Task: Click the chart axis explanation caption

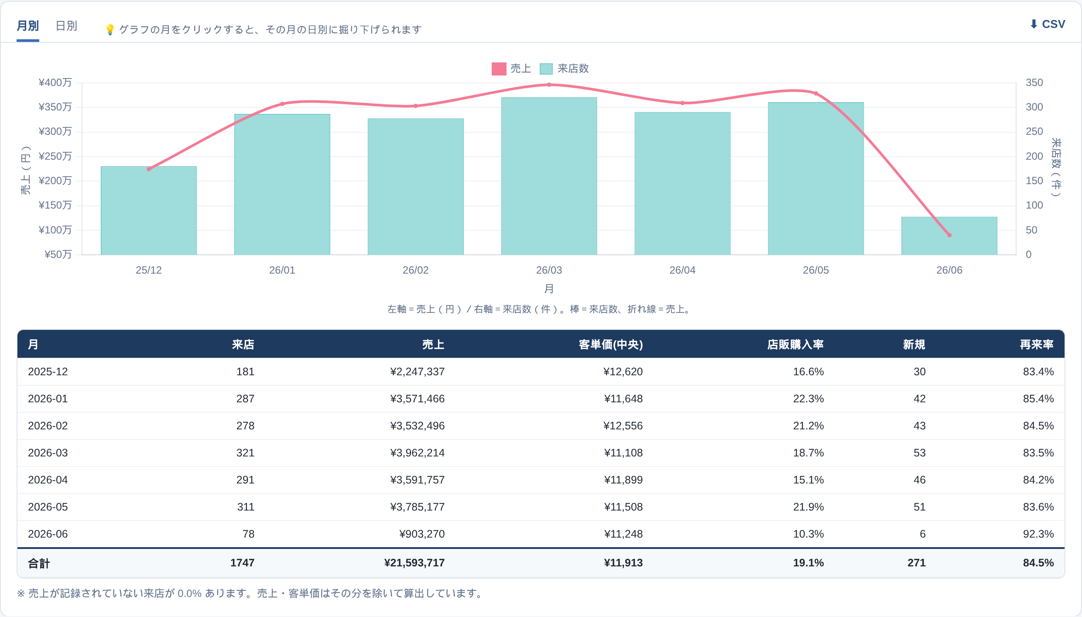Action: point(540,309)
